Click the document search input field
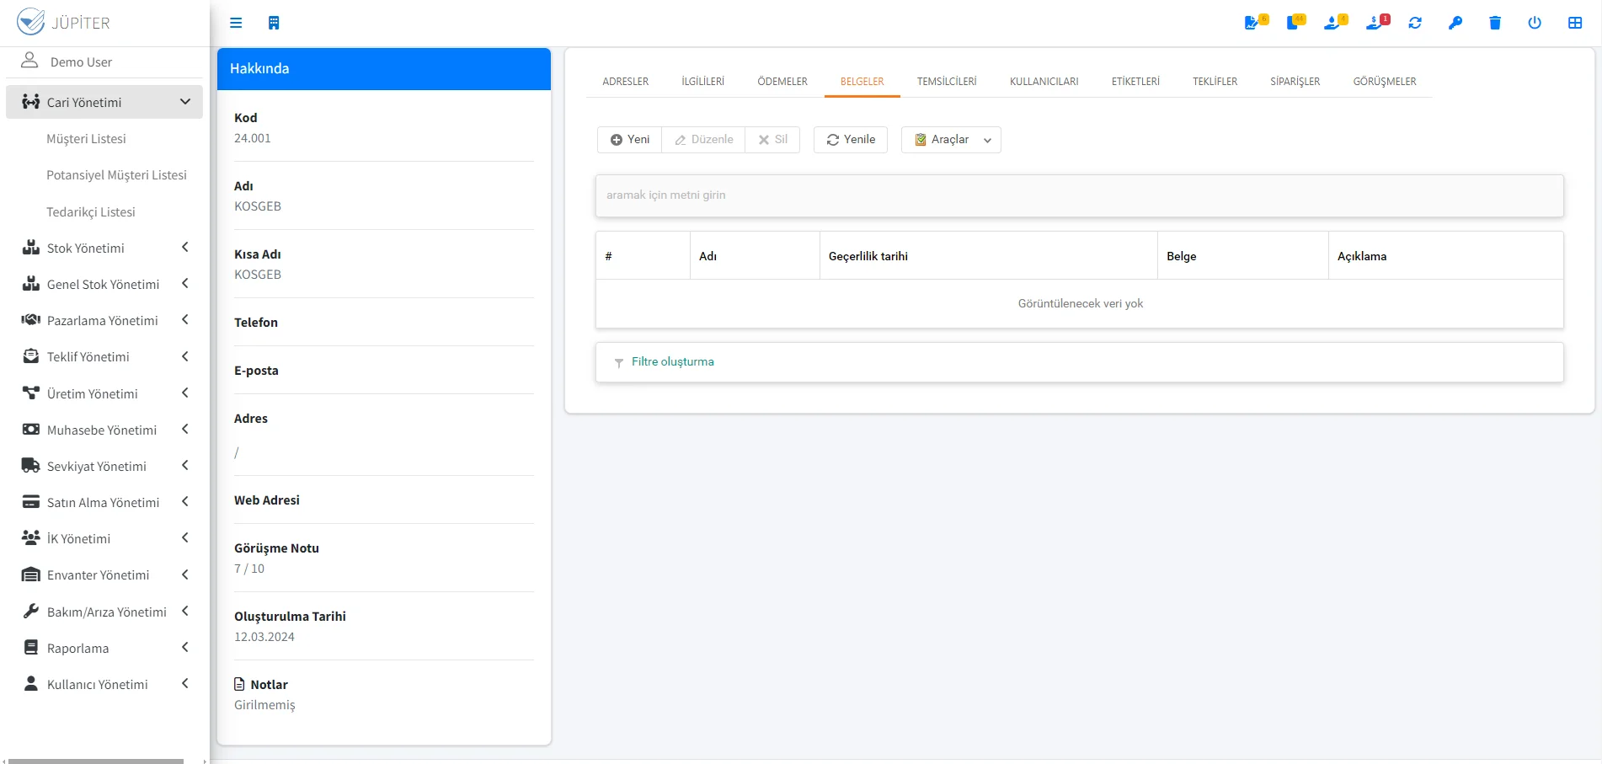Viewport: 1602px width, 764px height. tap(1080, 195)
